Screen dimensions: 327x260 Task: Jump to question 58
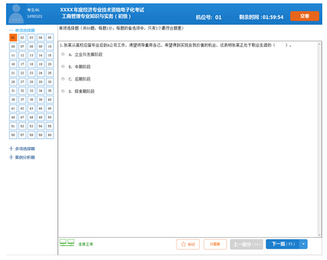[32, 135]
